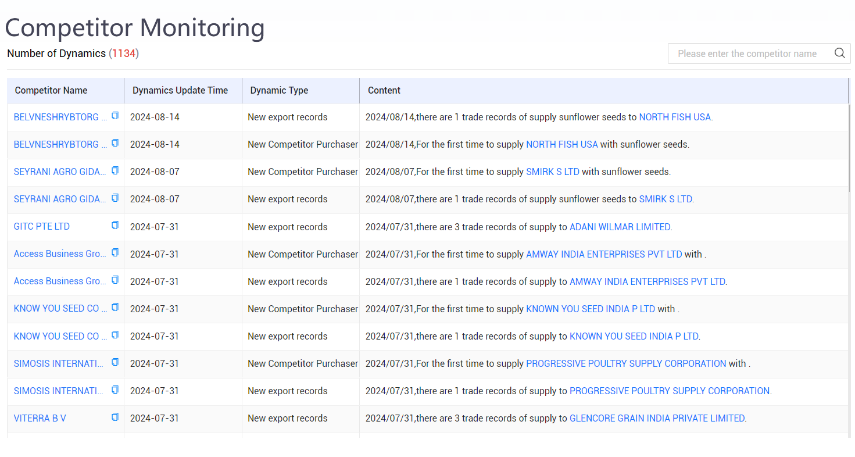Copy SEYRANI AGRO GIDA name in New Competitor Purchaser row
The image size is (855, 457).
click(x=115, y=170)
